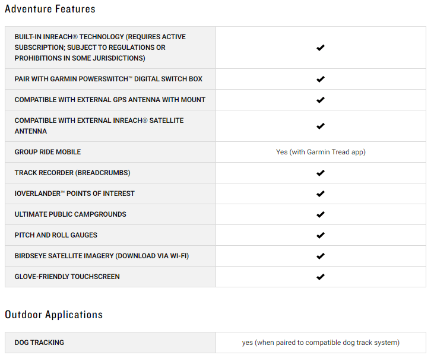434x358 pixels.
Task: Click the dog tracking compatibility note text
Action: point(321,343)
